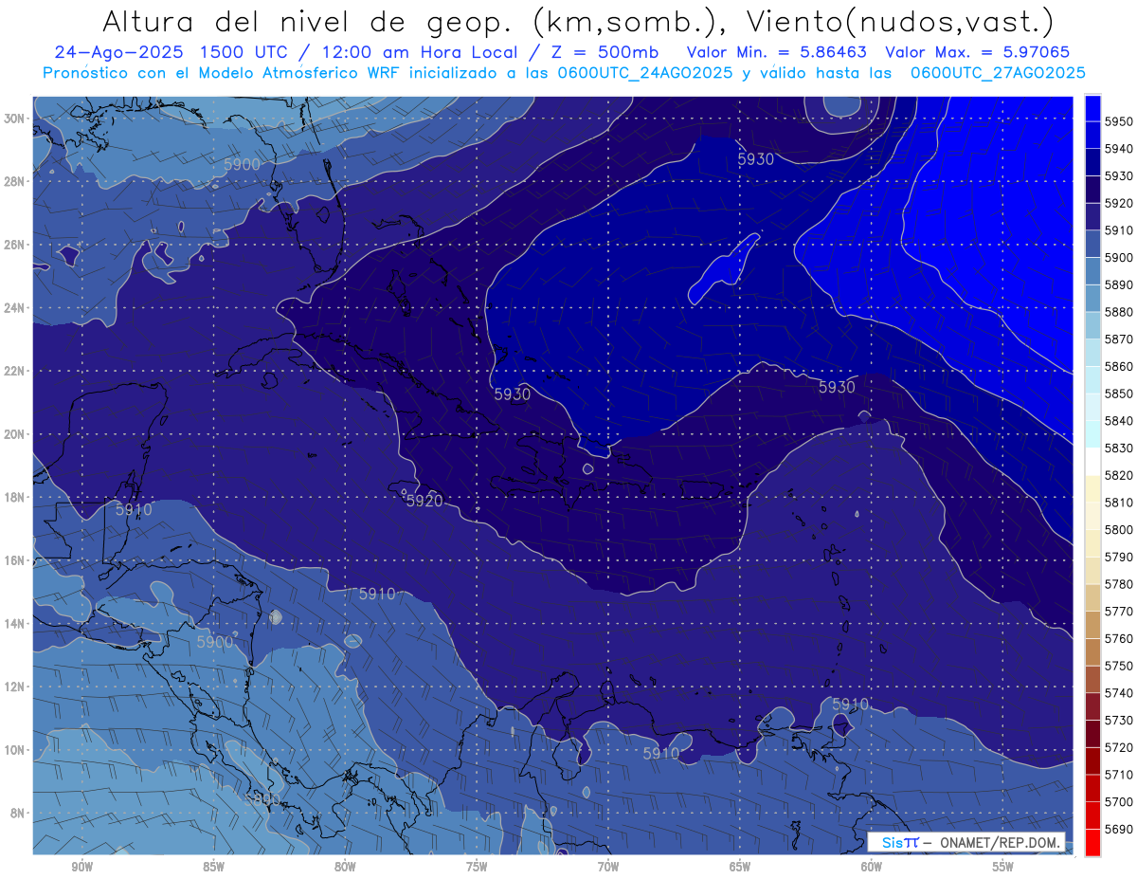Click the '75W' longitude axis label

477,867
